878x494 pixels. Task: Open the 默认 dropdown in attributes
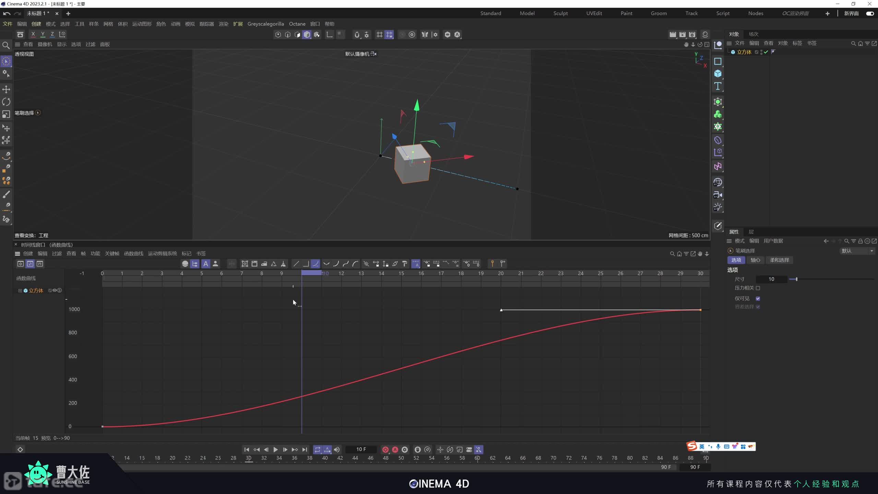tap(857, 251)
